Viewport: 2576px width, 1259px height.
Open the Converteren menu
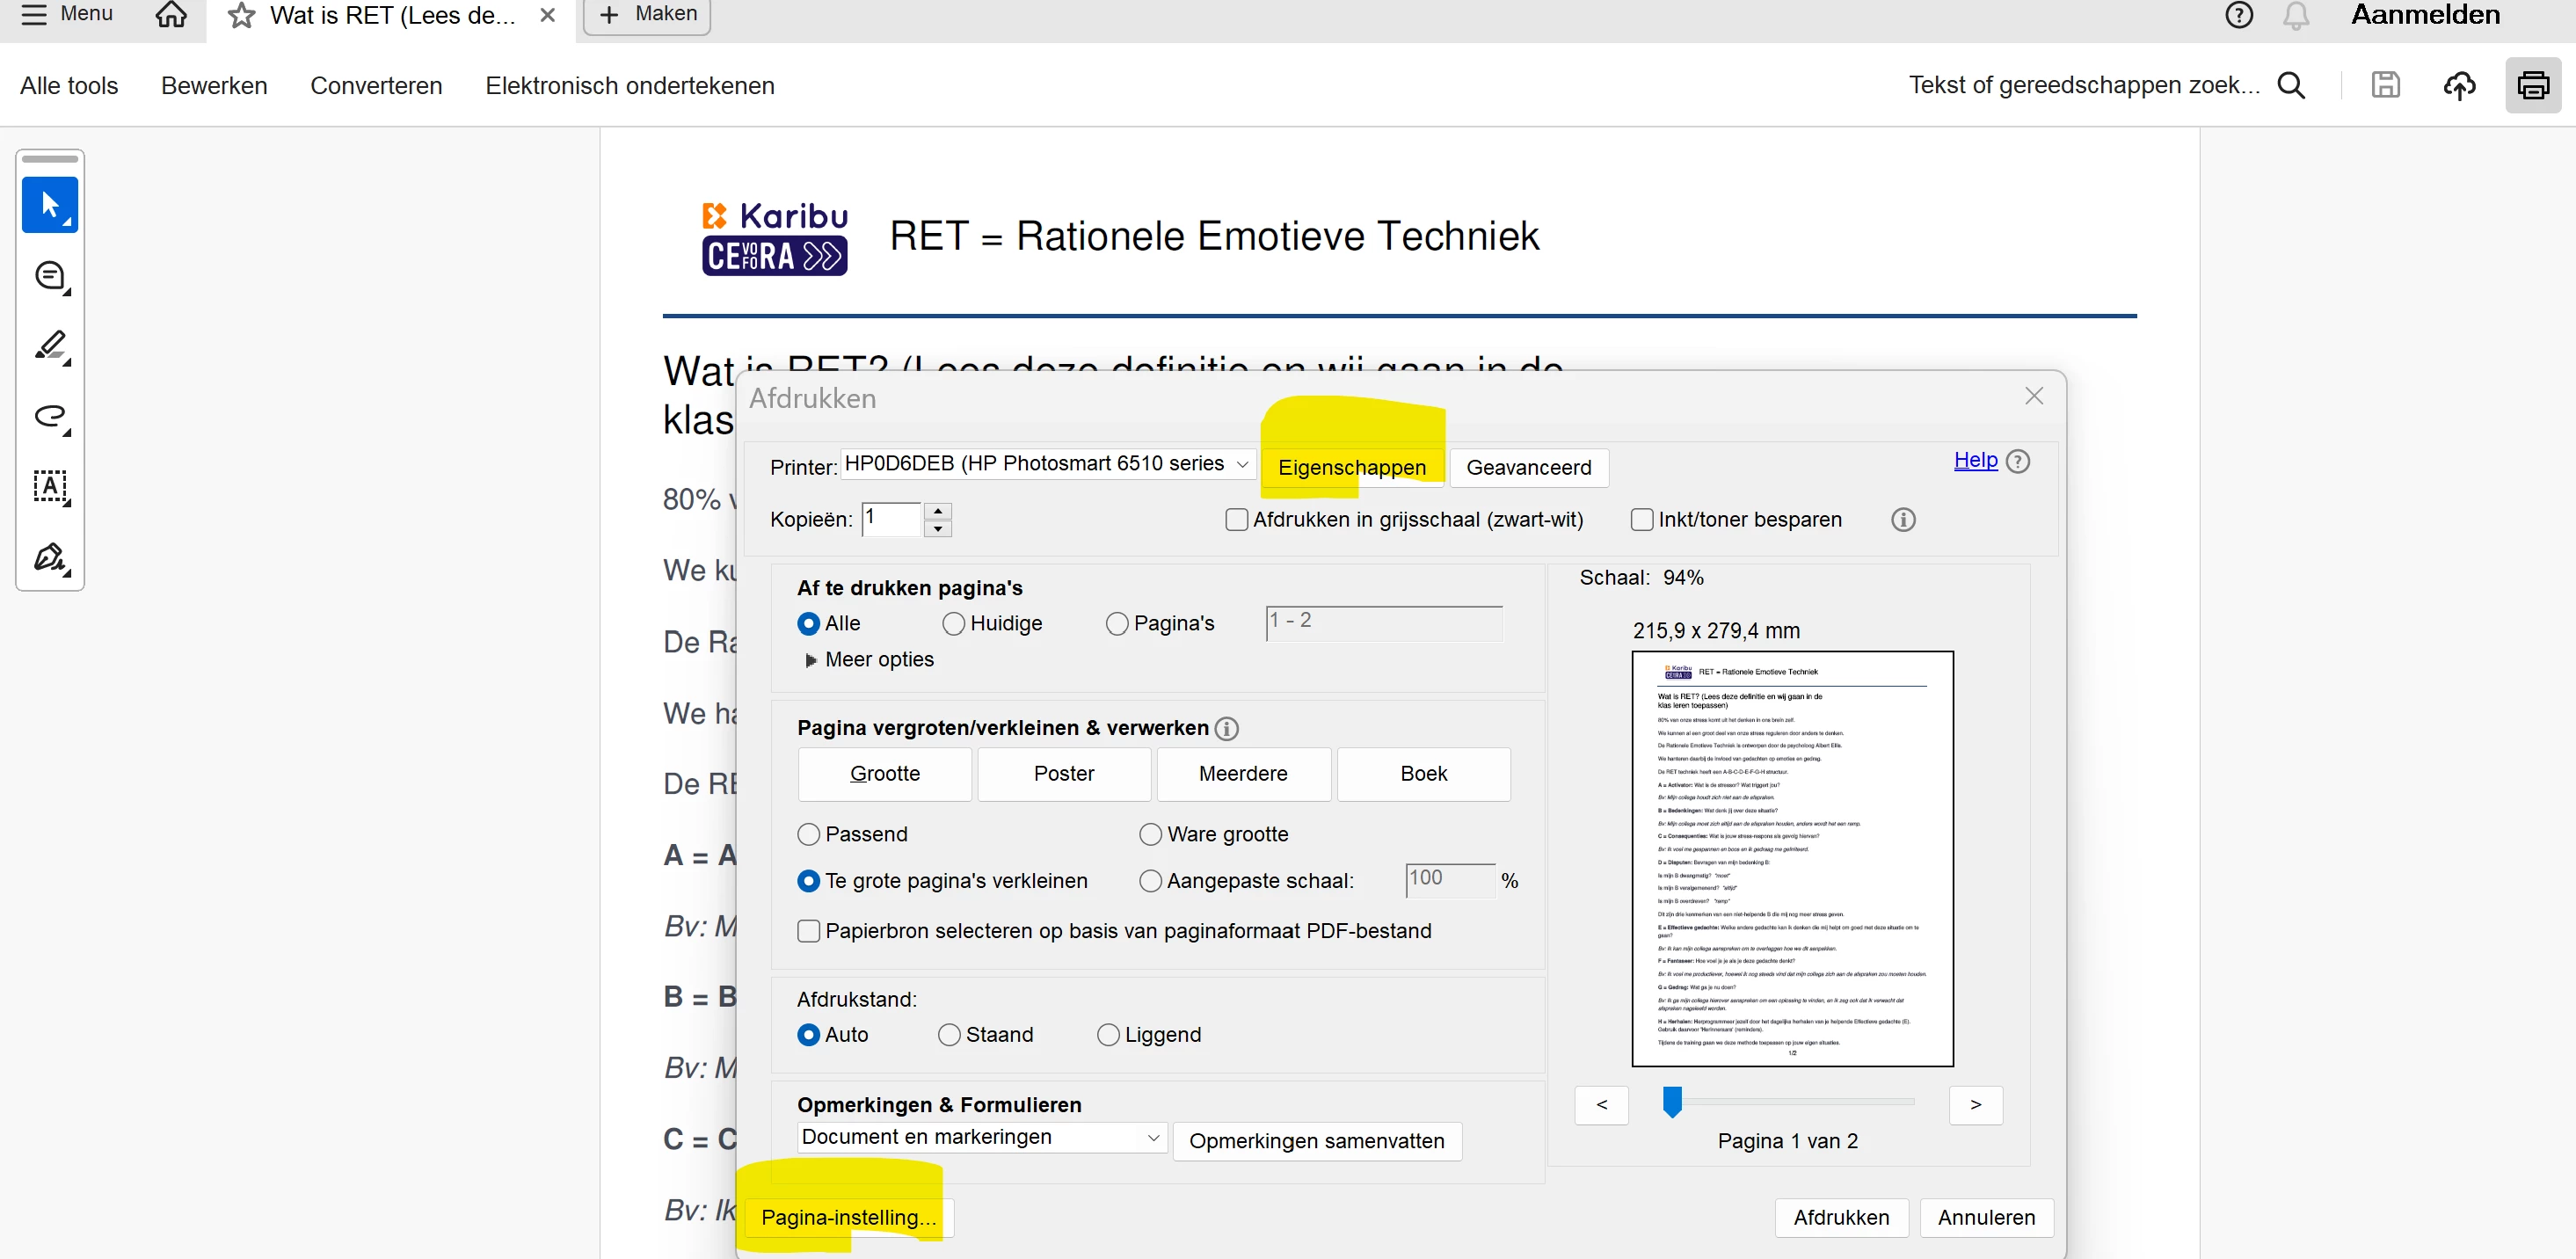[x=376, y=86]
